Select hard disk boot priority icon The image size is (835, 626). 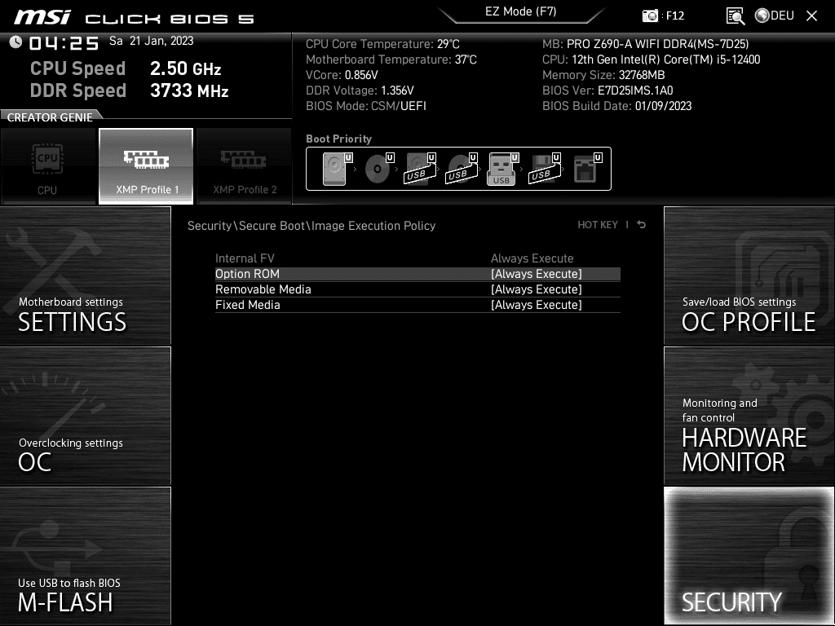tap(337, 169)
